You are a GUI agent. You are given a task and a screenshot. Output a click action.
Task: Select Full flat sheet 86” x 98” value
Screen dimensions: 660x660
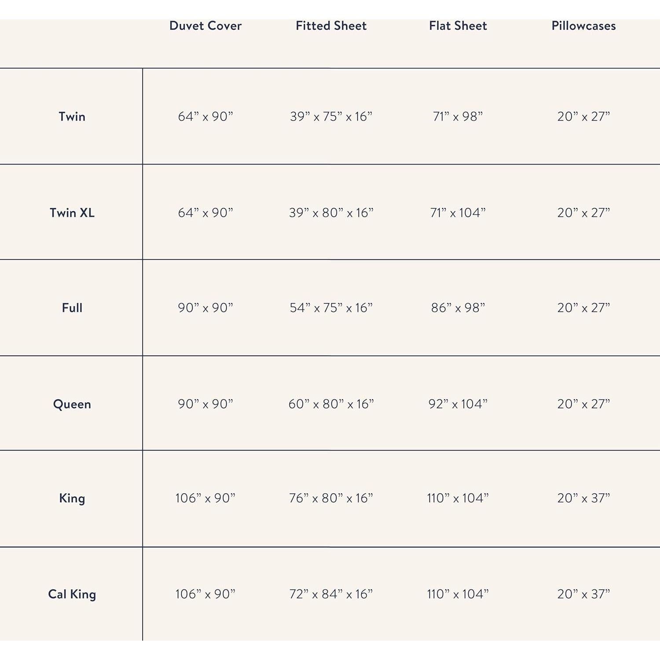458,308
